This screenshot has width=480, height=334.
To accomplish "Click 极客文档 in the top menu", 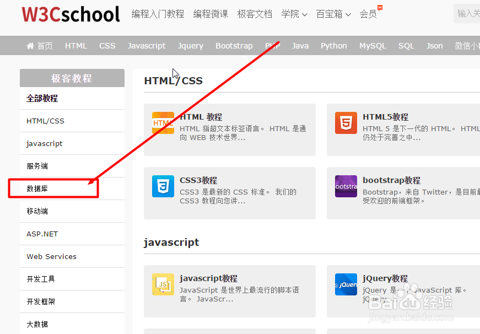I will click(x=255, y=14).
